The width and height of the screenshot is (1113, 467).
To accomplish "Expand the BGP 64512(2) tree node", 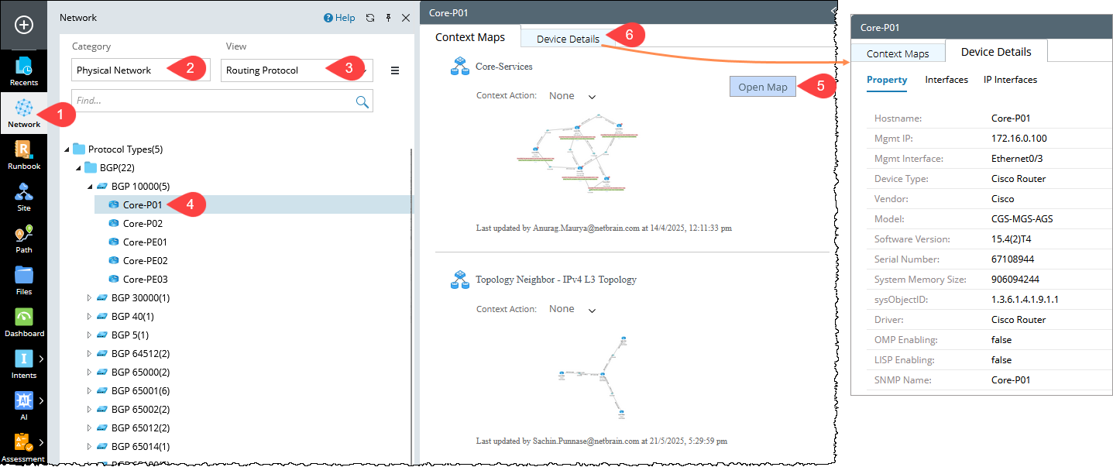I will [x=89, y=353].
